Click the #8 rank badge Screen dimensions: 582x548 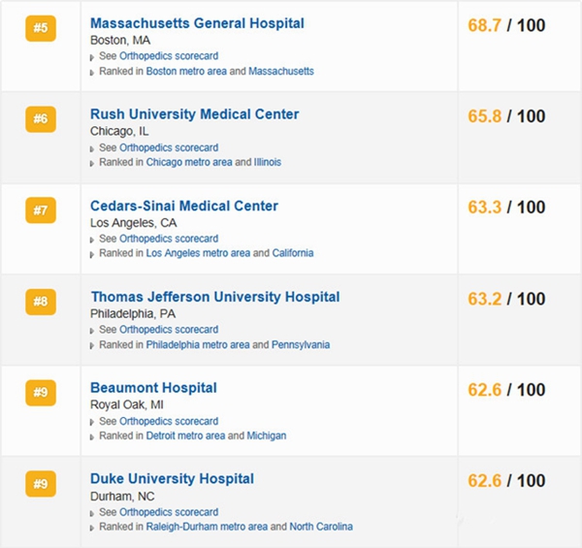(40, 302)
